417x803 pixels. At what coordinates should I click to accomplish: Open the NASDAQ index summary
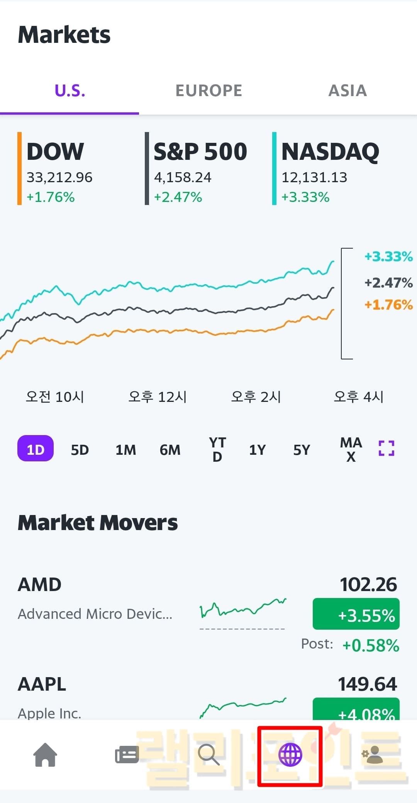[x=330, y=168]
